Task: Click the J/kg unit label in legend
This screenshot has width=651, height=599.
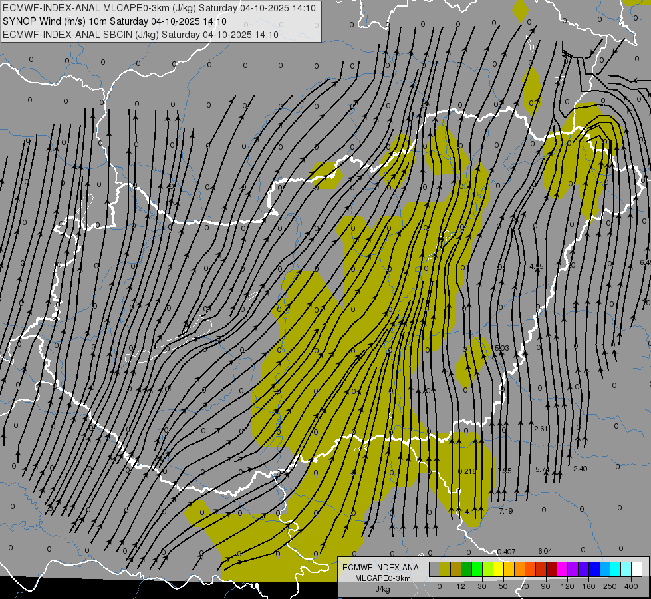Action: click(x=383, y=589)
